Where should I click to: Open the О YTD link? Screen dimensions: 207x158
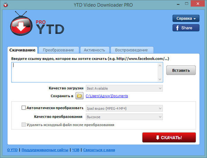pyautogui.click(x=12, y=150)
